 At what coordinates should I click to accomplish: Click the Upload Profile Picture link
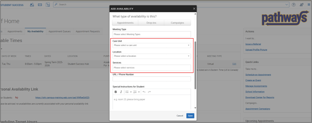(256, 50)
